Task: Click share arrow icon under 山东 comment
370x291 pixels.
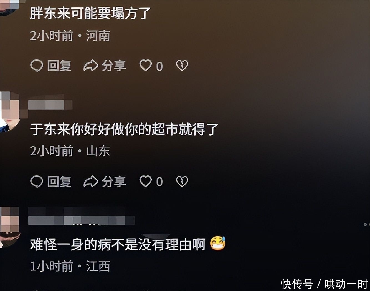Action: click(91, 182)
